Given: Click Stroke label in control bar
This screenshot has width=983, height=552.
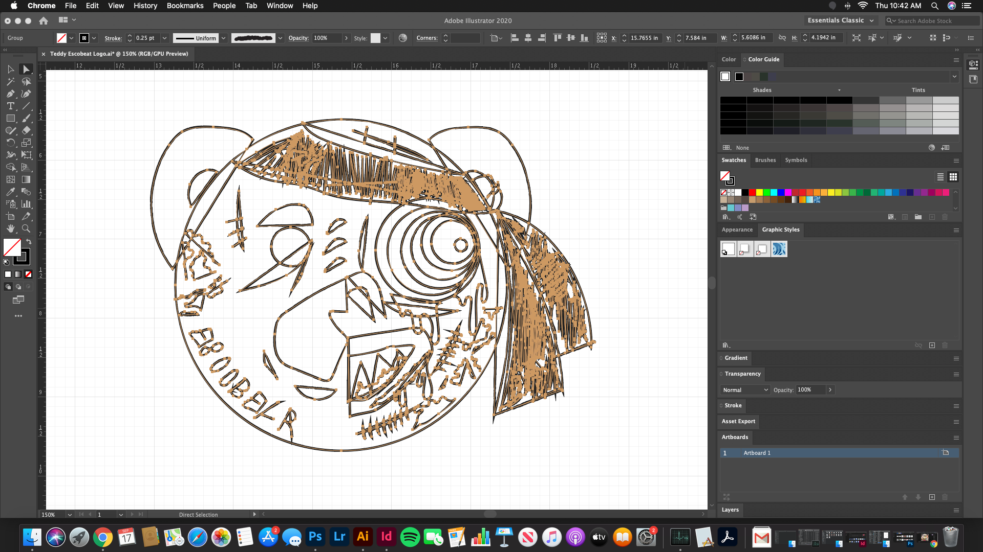Looking at the screenshot, I should [113, 38].
